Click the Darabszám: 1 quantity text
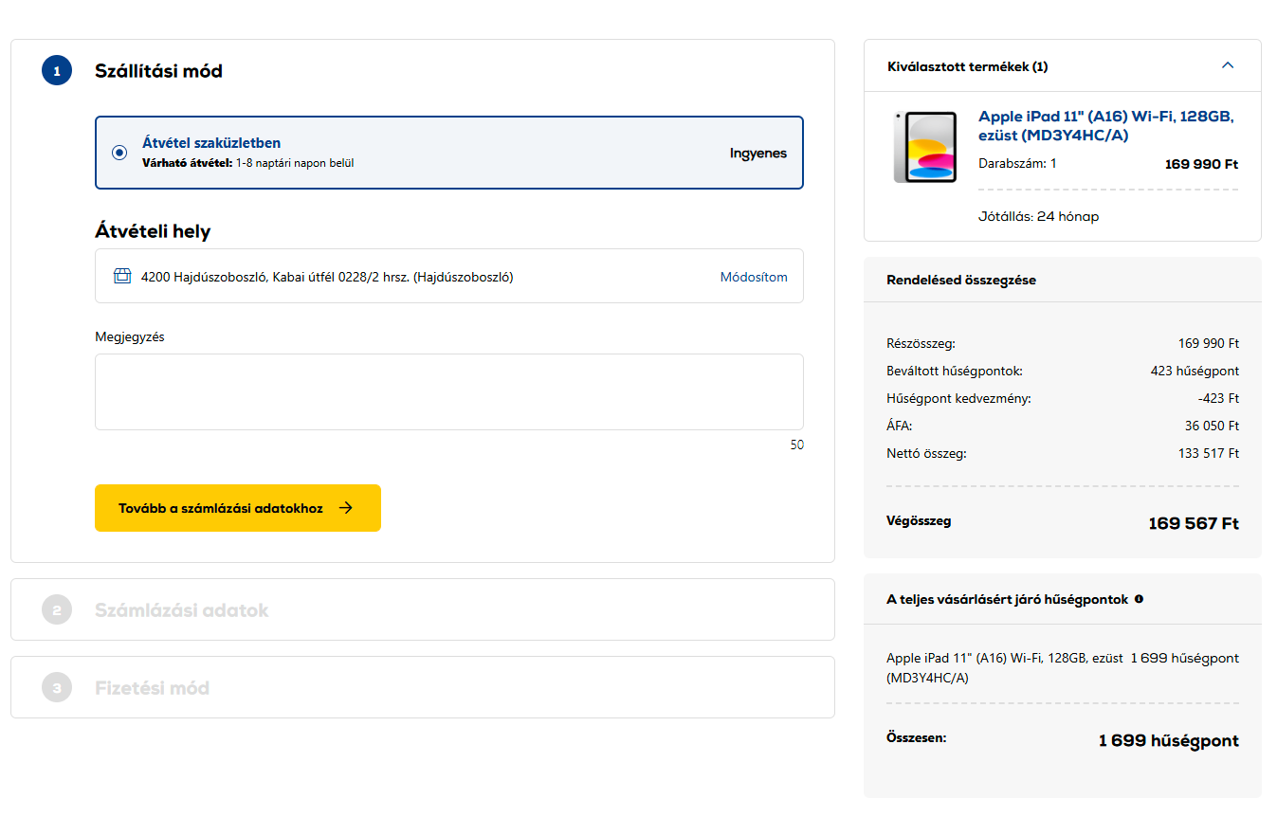 1017,163
